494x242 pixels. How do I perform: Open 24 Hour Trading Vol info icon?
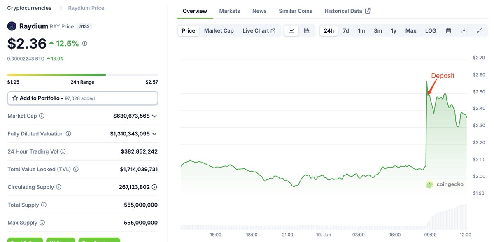pyautogui.click(x=63, y=151)
